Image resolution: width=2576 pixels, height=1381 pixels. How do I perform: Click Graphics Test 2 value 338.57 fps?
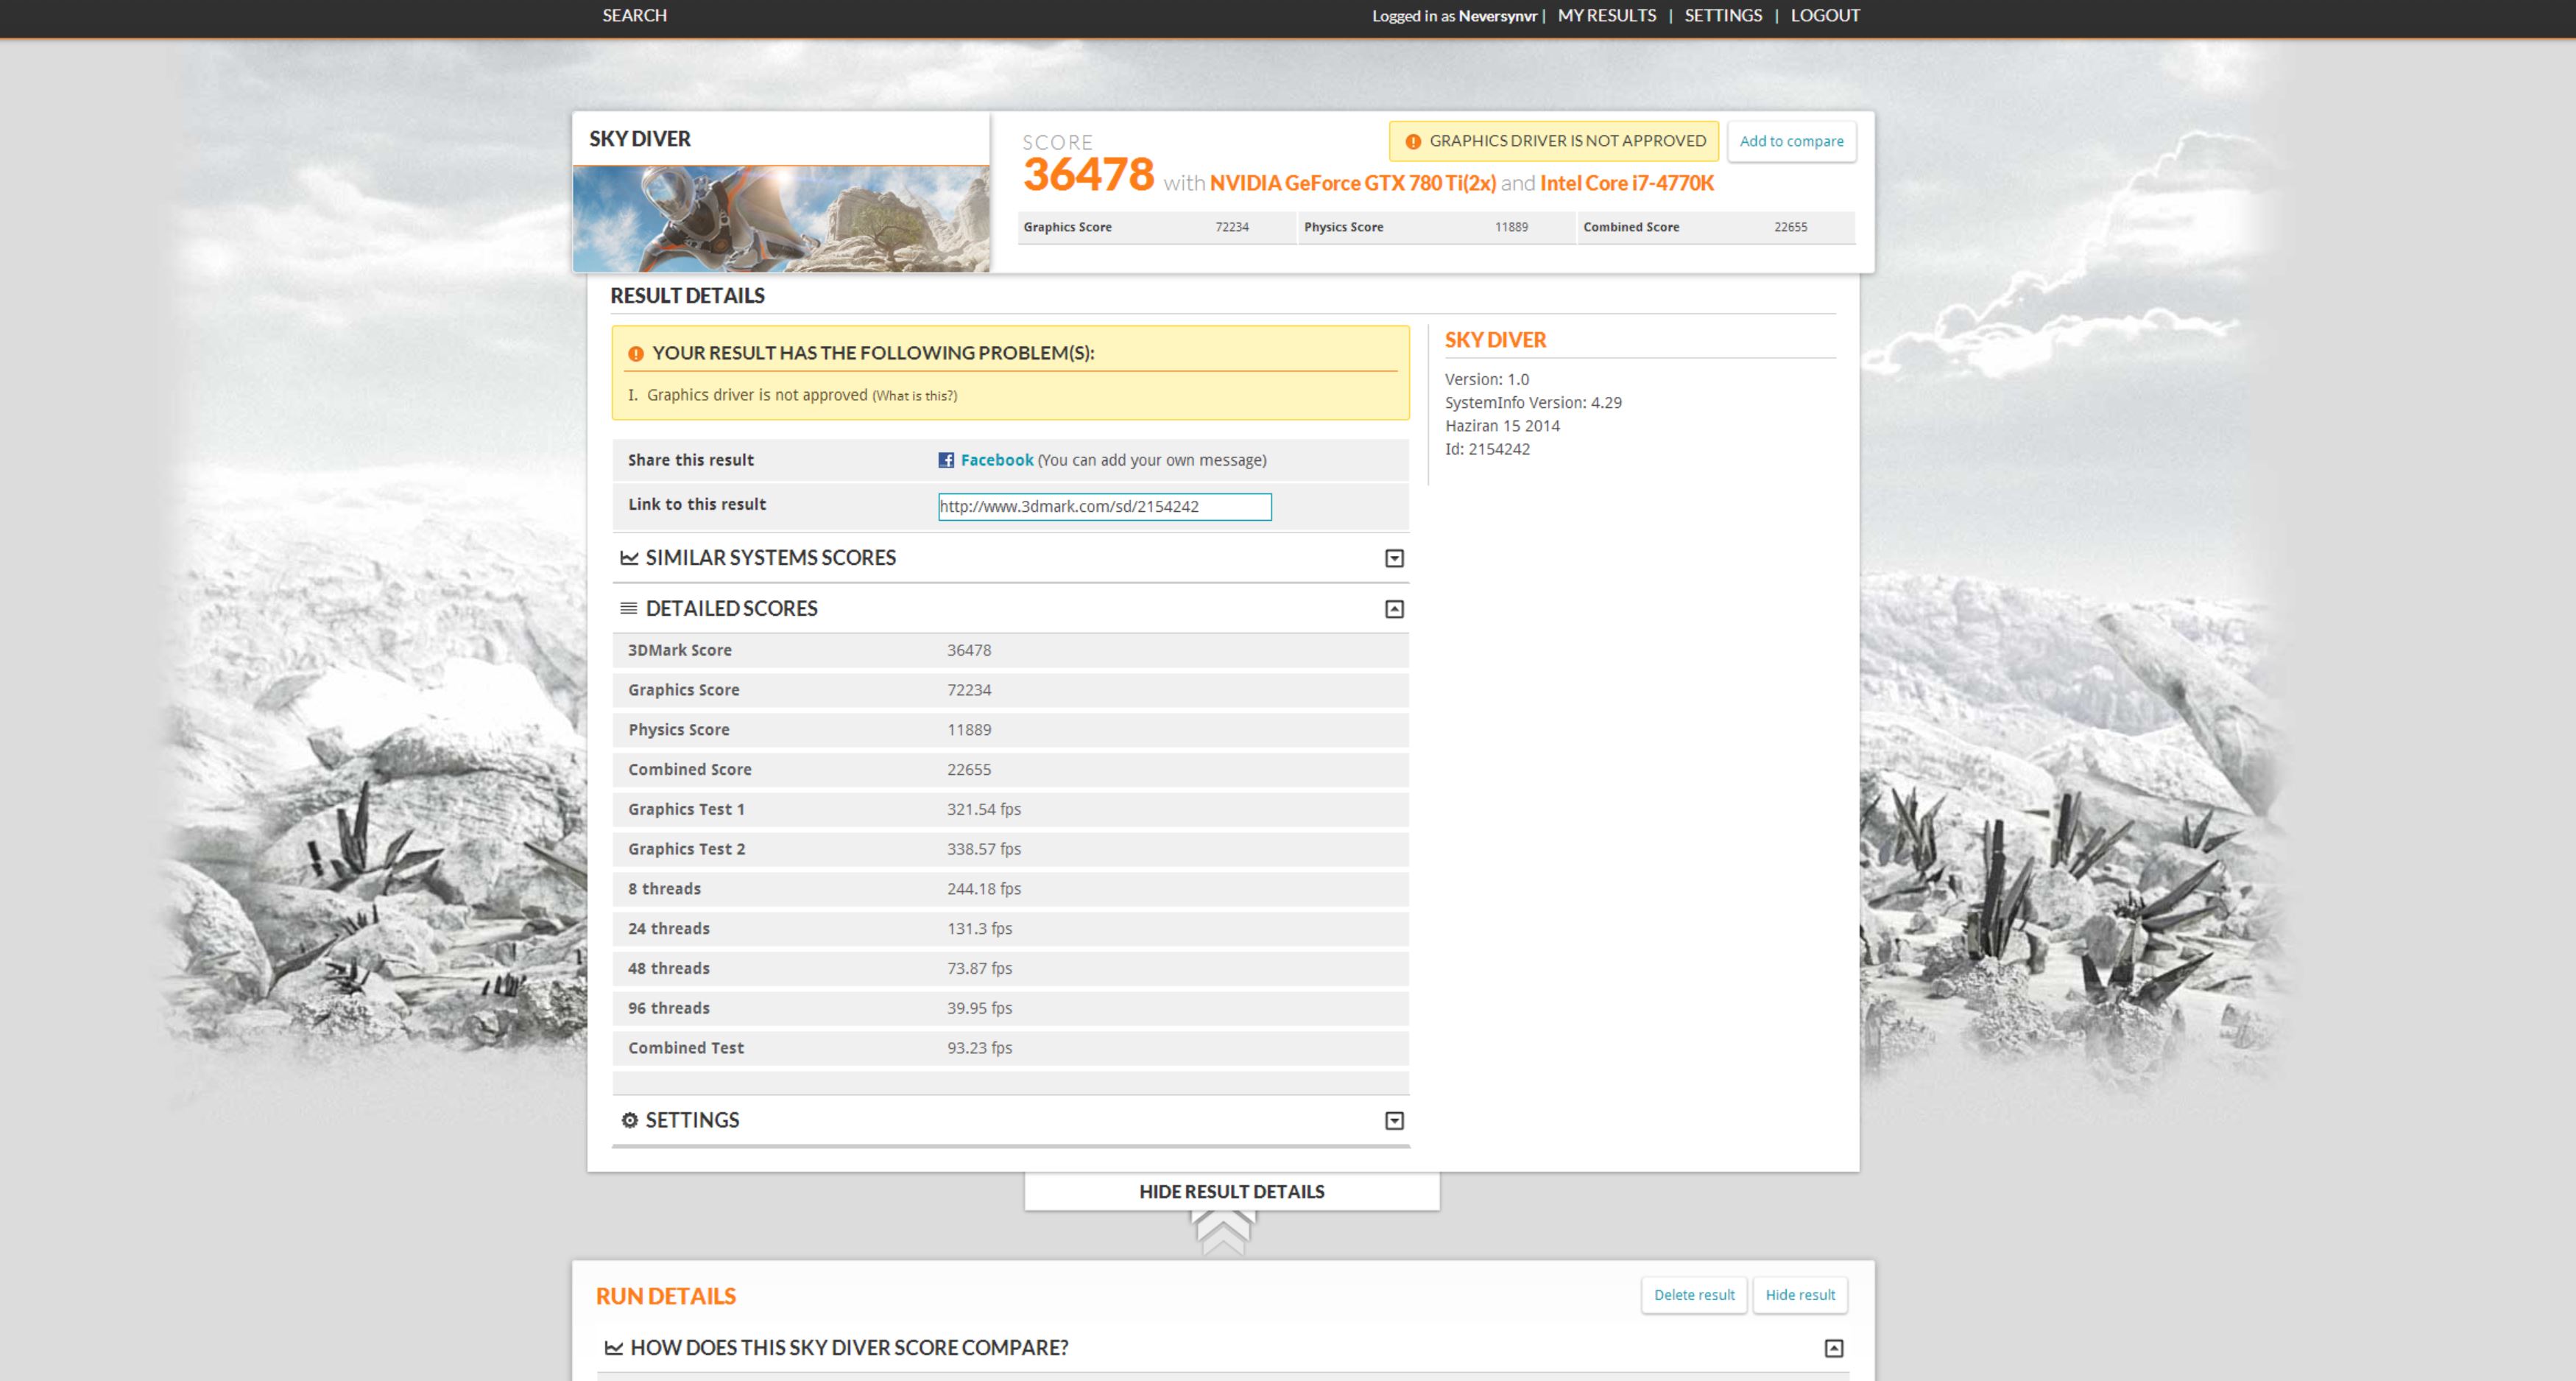984,850
